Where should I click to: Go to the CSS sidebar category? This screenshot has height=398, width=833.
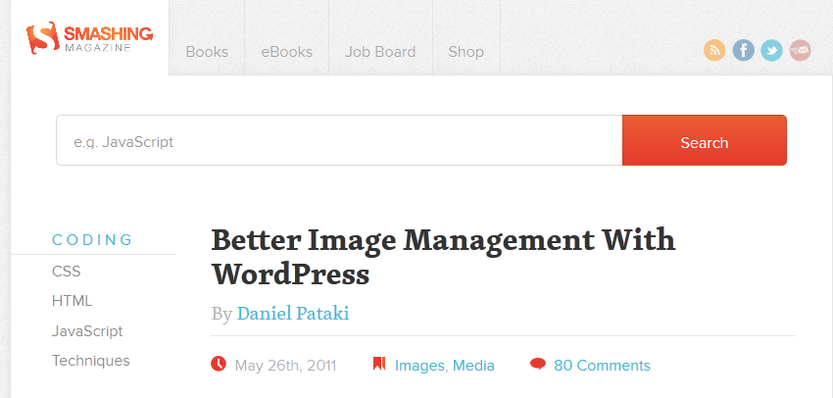click(67, 272)
